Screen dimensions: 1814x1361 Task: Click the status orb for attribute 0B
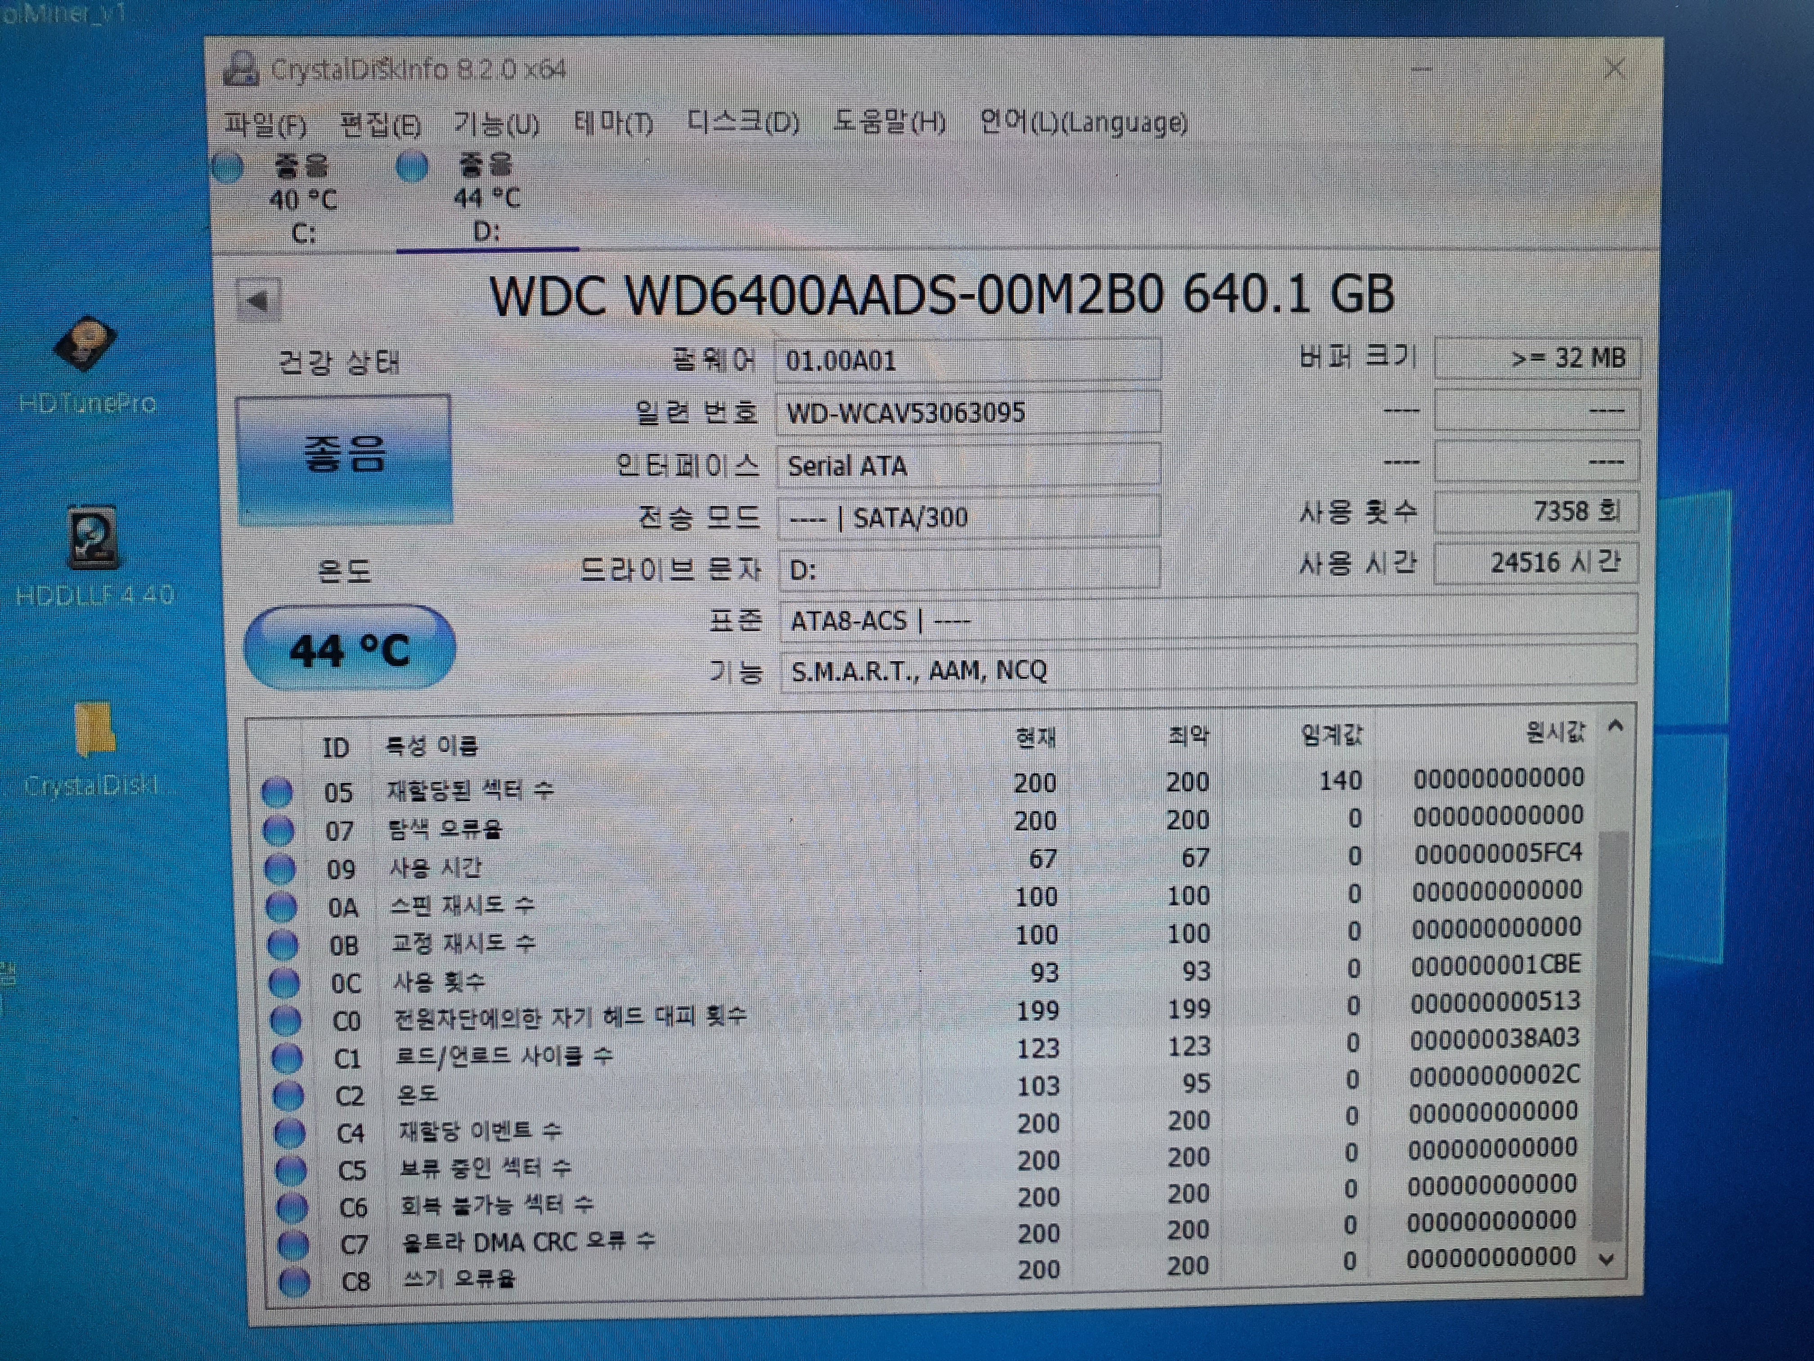(283, 945)
